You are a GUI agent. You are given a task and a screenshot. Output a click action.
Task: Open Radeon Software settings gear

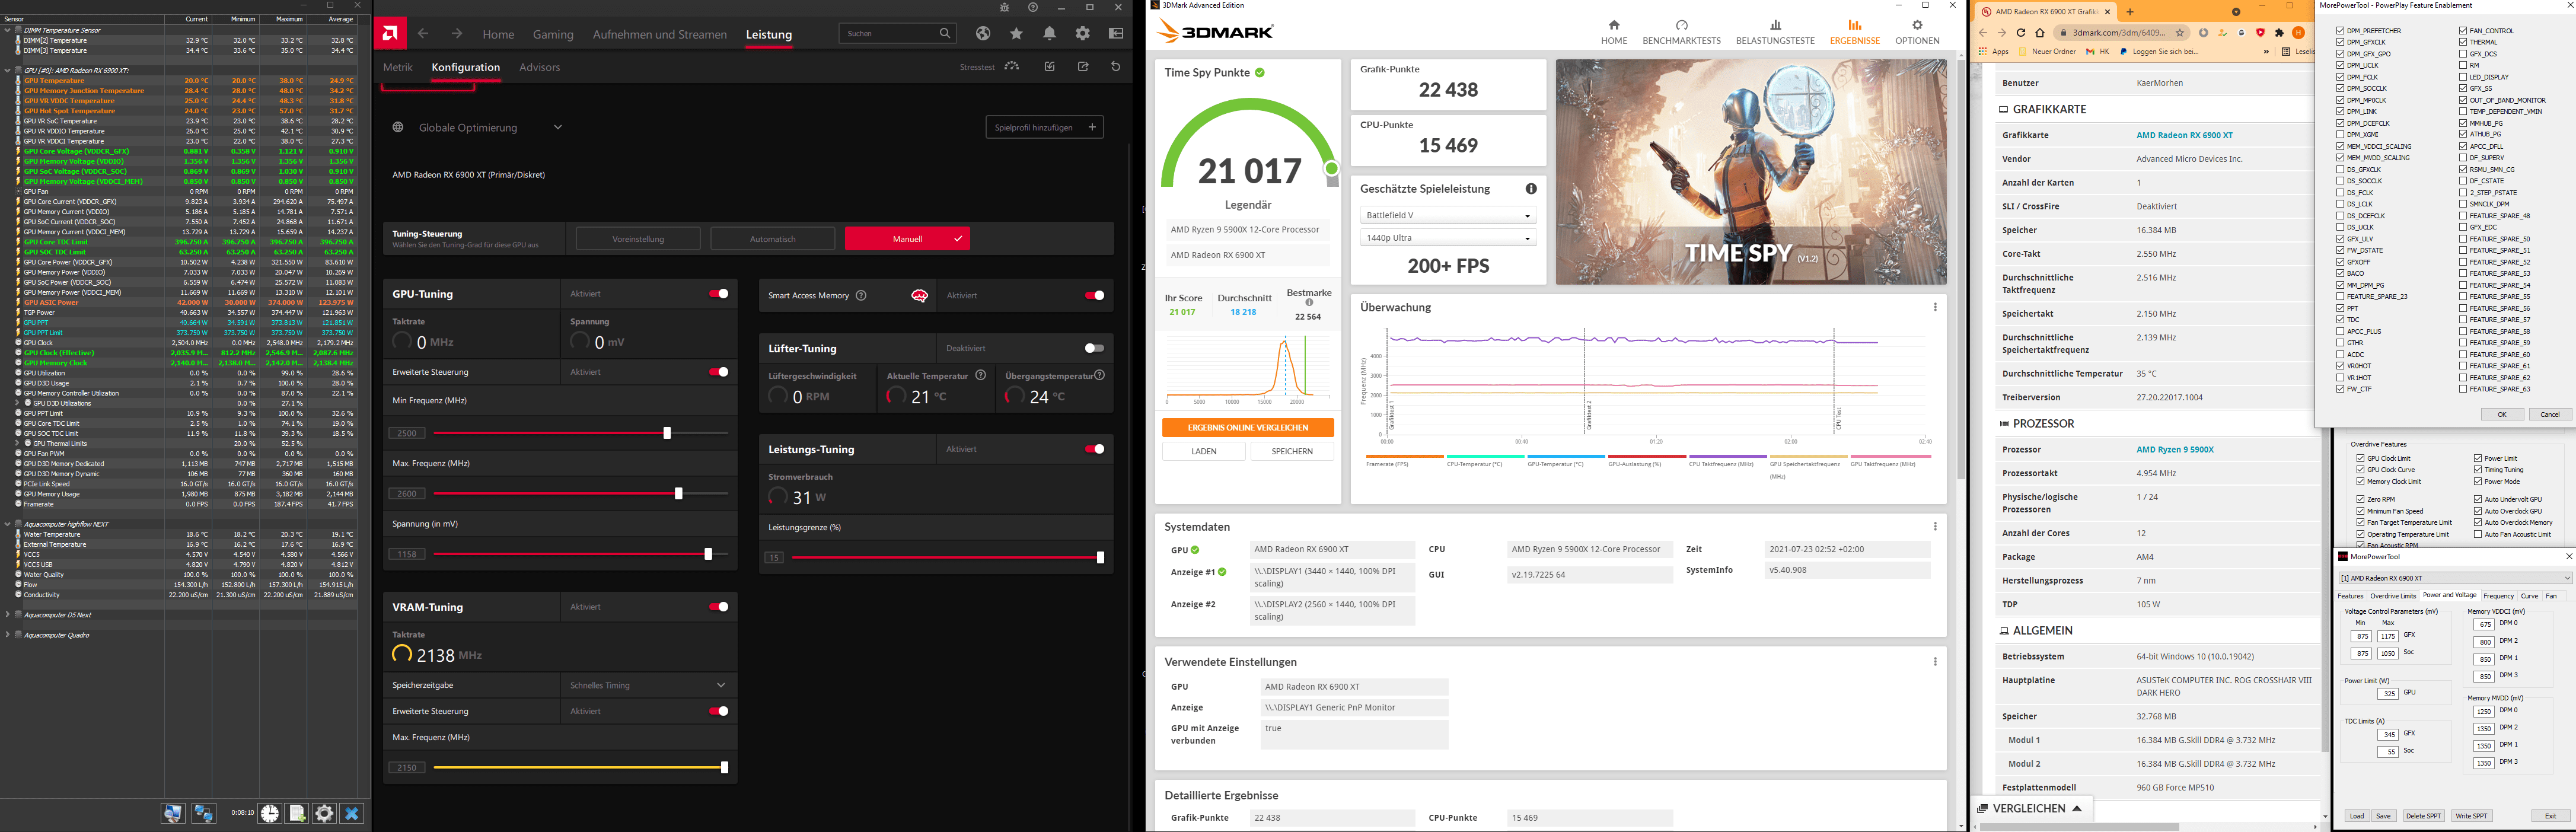point(1082,34)
